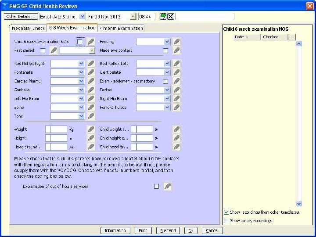Expand the Cleft palate dropdown

[167, 72]
